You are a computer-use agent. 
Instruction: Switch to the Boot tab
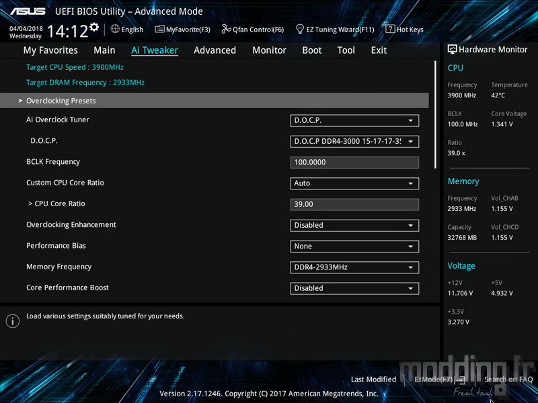(312, 50)
